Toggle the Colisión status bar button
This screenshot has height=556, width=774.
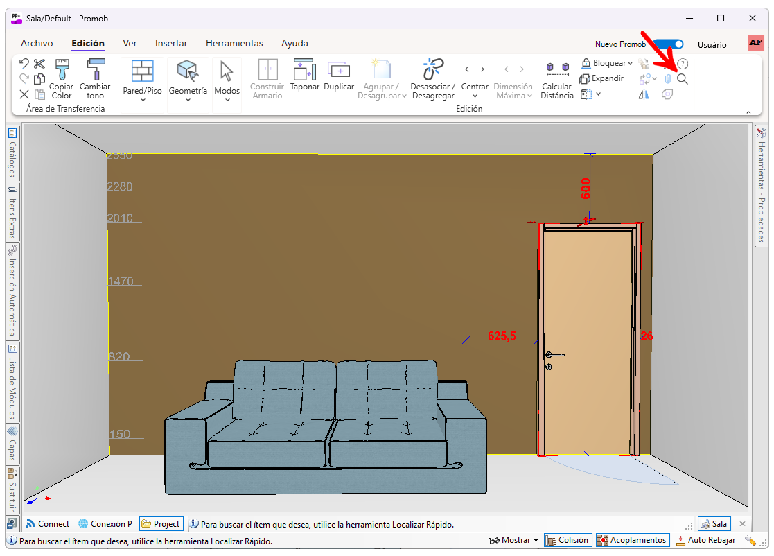click(567, 540)
